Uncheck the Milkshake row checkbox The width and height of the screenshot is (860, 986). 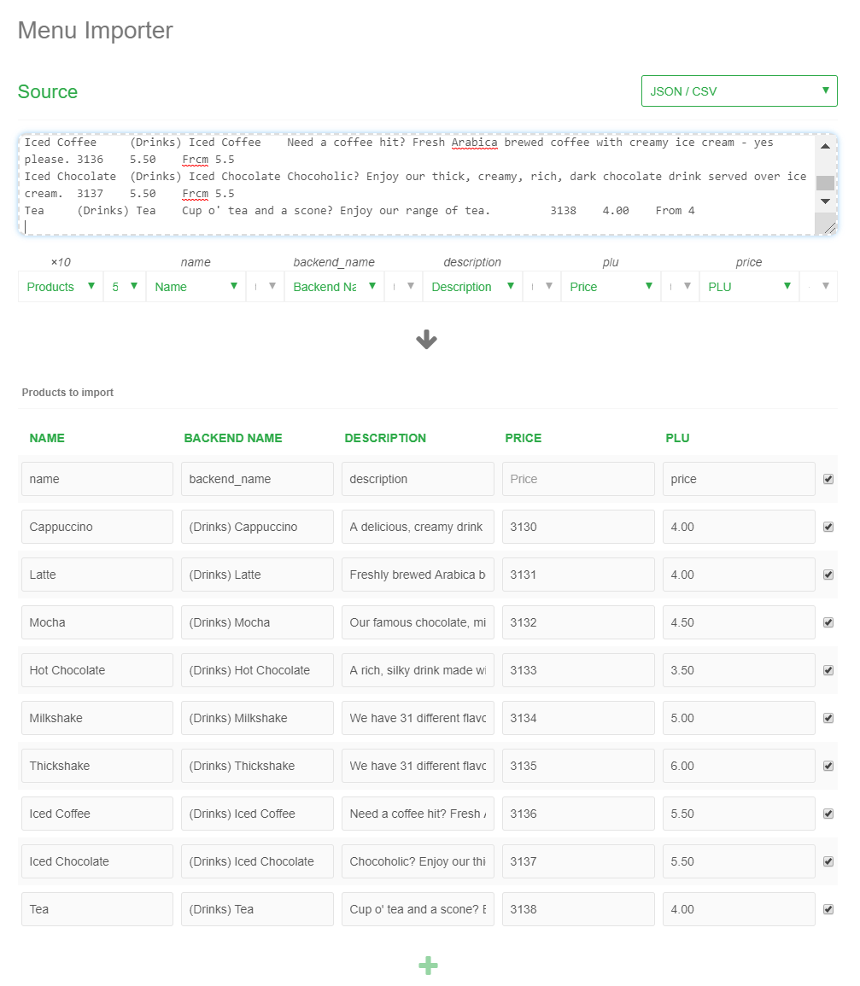828,718
